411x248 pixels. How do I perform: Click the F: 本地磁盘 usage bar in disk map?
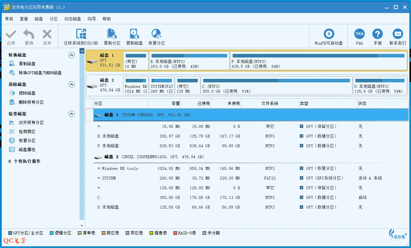[318, 56]
